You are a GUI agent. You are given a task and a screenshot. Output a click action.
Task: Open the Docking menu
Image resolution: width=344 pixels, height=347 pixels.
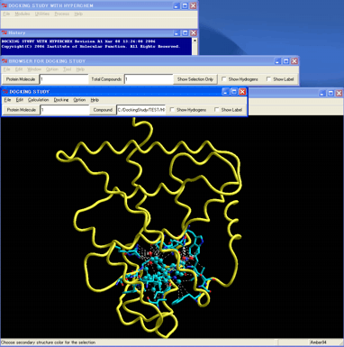(61, 100)
